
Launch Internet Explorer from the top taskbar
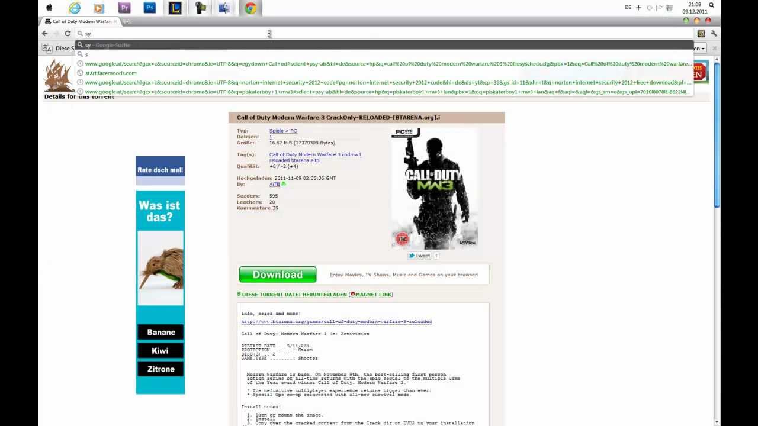[74, 8]
